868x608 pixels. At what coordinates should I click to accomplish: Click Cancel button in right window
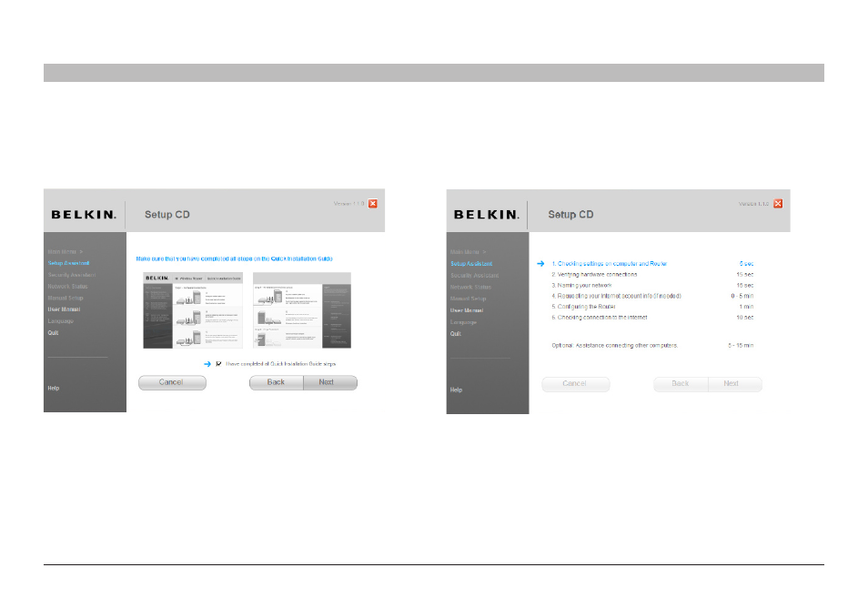[576, 384]
